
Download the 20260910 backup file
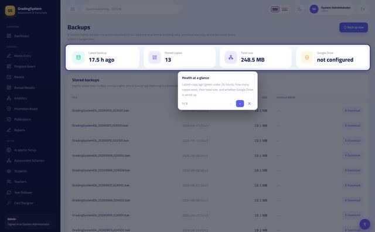coord(353,141)
